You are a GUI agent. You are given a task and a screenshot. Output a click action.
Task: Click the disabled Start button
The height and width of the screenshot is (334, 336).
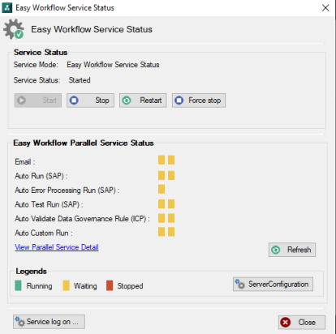(x=38, y=101)
